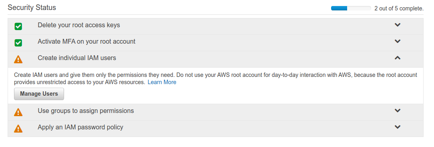434x147 pixels.
Task: Click green checkmark beside Delete your root access keys
Action: pyautogui.click(x=18, y=26)
